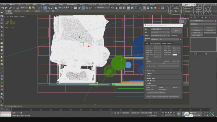Expand the GPU Manager rollout
Image resolution: width=217 pixels, height=122 pixels.
(x=163, y=81)
